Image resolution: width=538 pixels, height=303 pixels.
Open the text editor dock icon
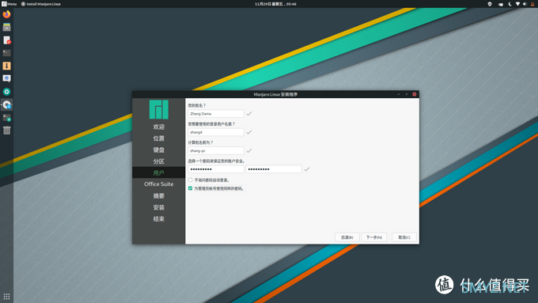pos(6,40)
